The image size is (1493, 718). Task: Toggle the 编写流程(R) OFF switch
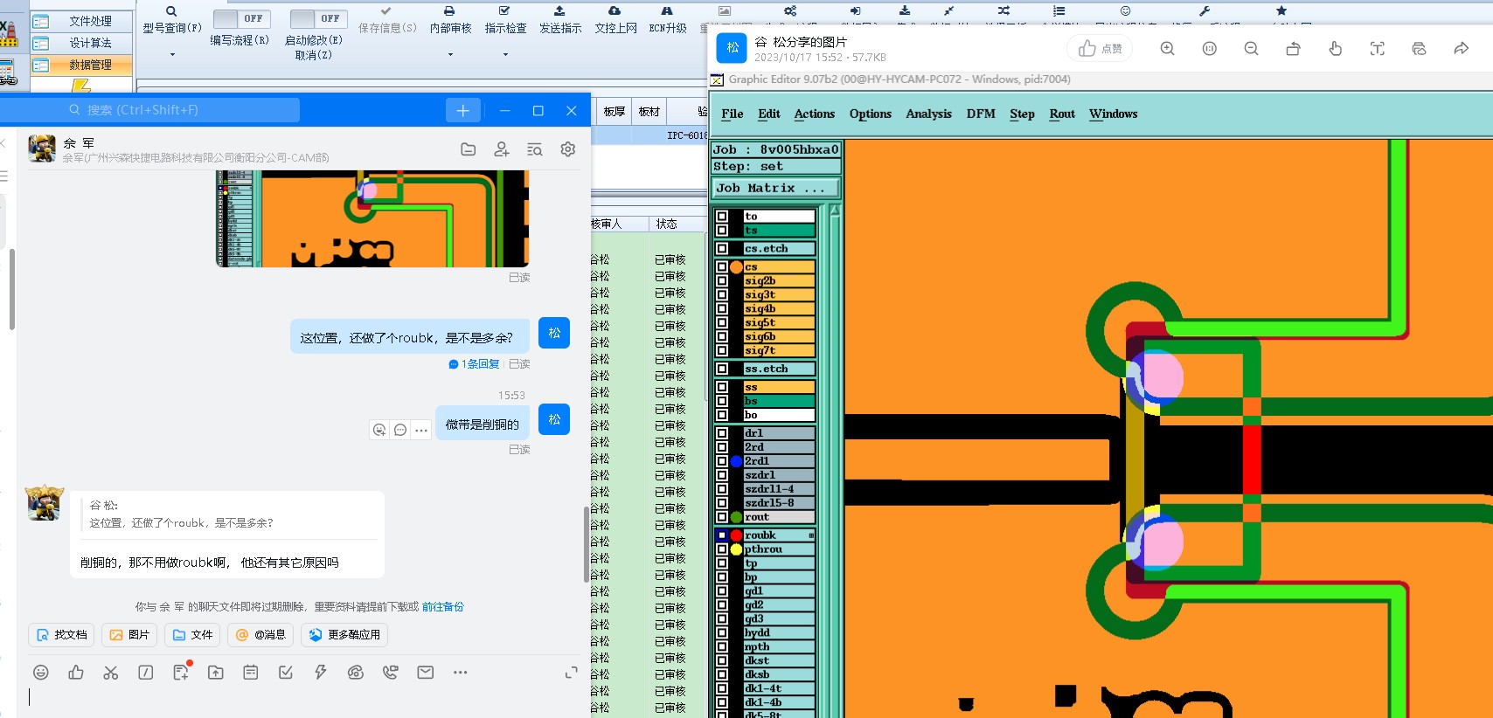tap(241, 18)
